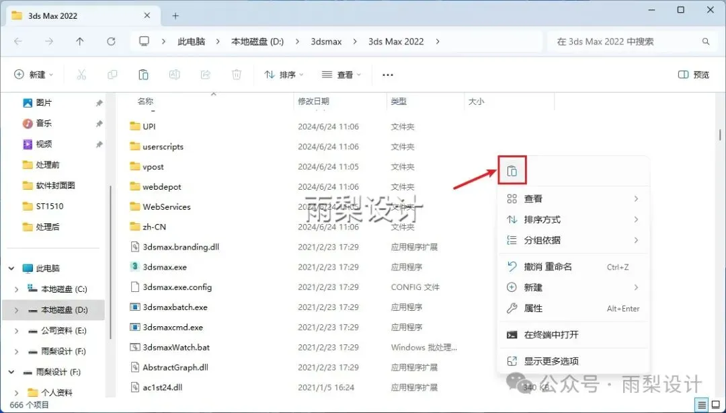Toggle the 预览 preview pane button

[x=693, y=75]
